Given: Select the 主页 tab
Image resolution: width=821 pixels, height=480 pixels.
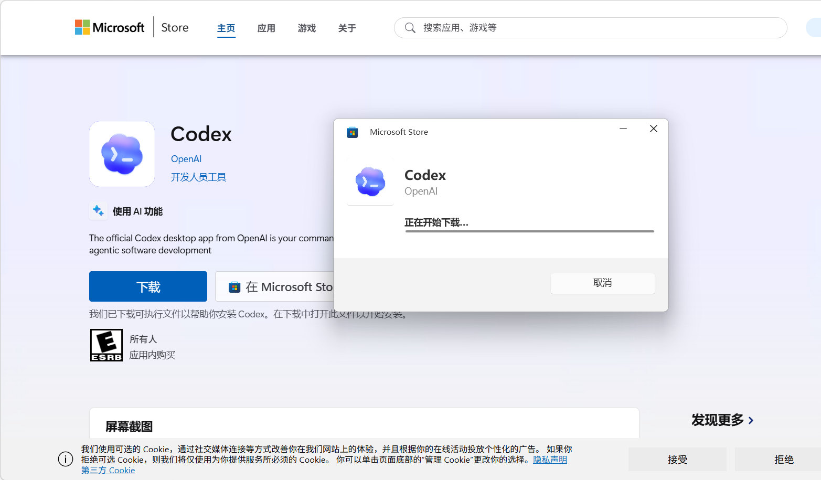Looking at the screenshot, I should tap(226, 28).
